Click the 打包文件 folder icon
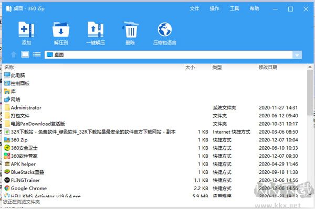315x209 pixels. coord(7,115)
